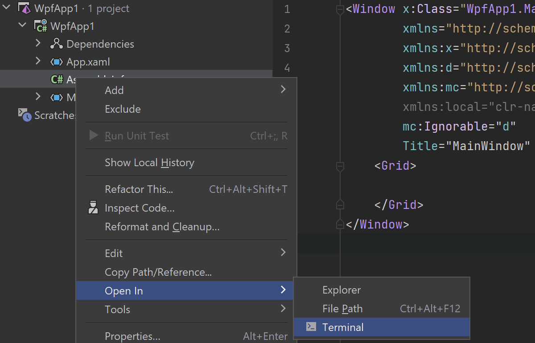Click the App.xaml file icon

click(56, 62)
